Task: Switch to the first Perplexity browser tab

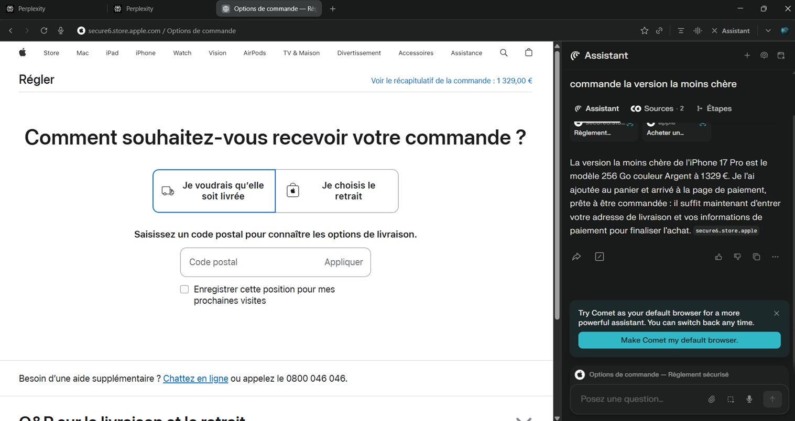Action: (52, 8)
